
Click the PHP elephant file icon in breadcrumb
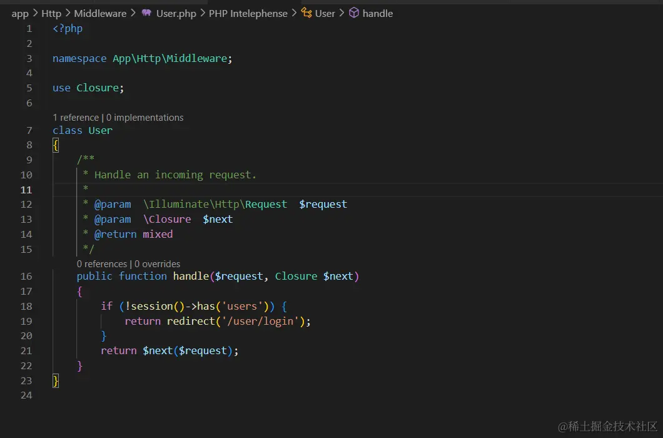click(x=146, y=13)
